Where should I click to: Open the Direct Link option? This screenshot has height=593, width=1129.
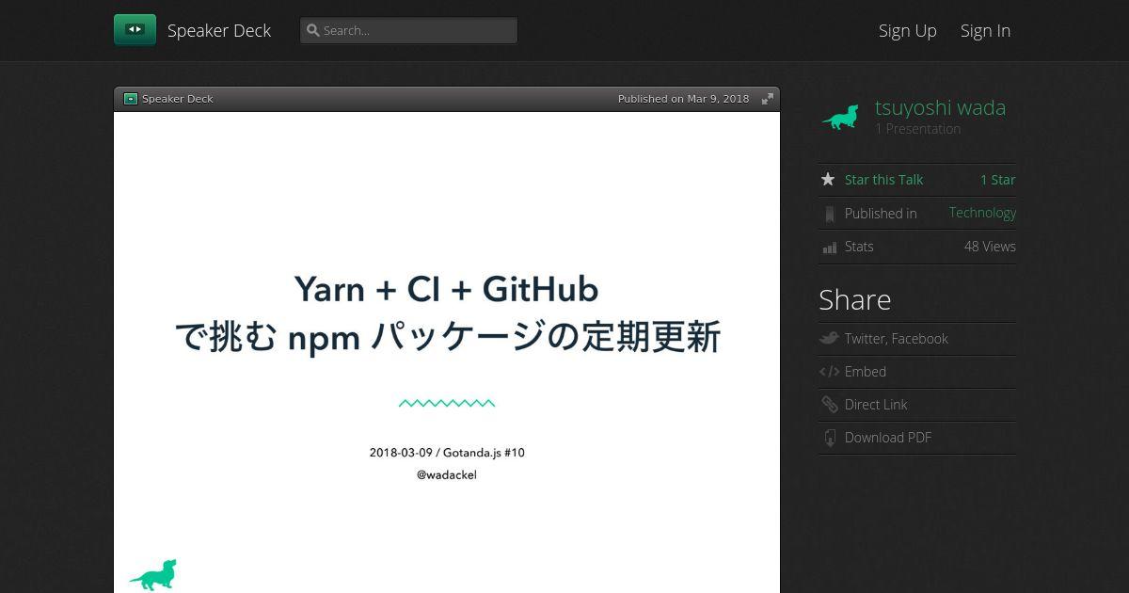876,405
